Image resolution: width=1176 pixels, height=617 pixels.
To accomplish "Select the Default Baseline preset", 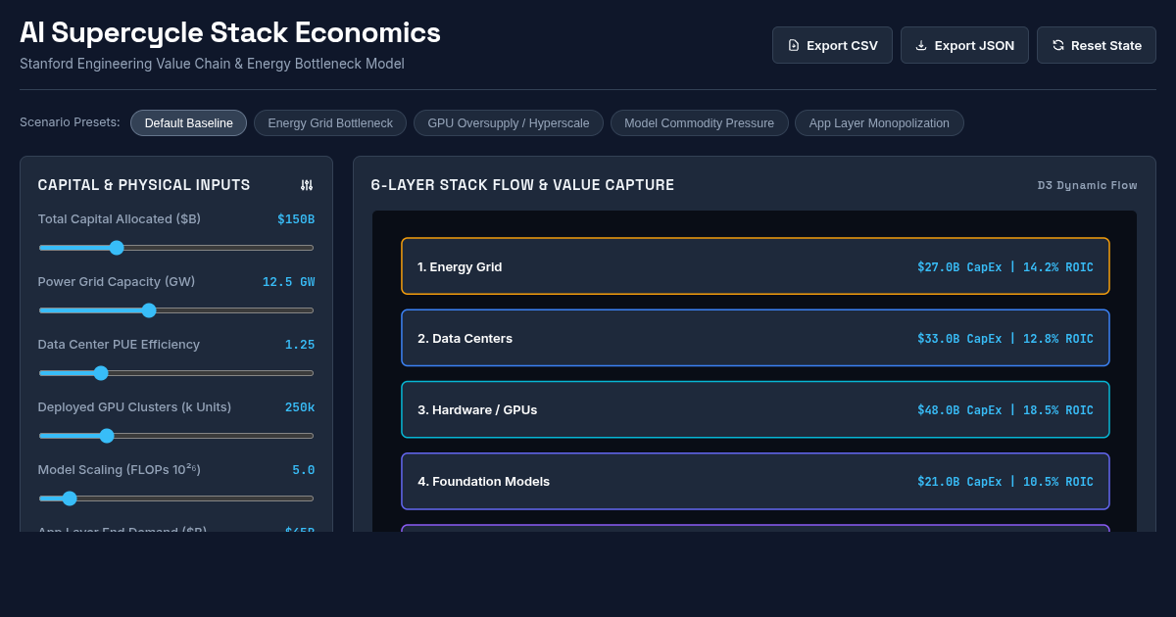I will click(188, 123).
